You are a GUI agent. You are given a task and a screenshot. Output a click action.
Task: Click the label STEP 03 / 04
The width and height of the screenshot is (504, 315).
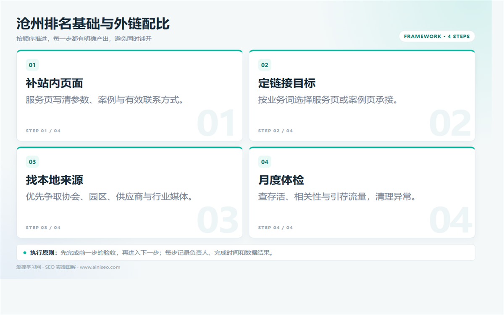[x=43, y=228]
